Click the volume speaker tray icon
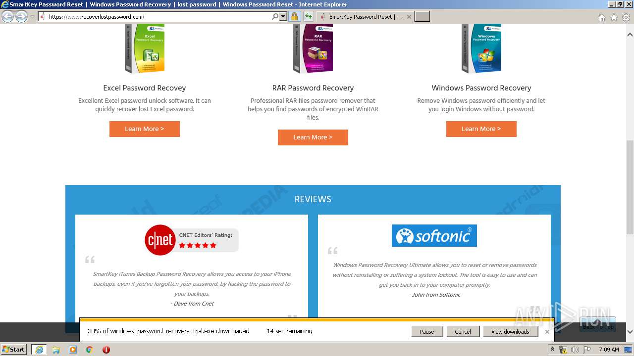The width and height of the screenshot is (634, 356). [x=575, y=350]
